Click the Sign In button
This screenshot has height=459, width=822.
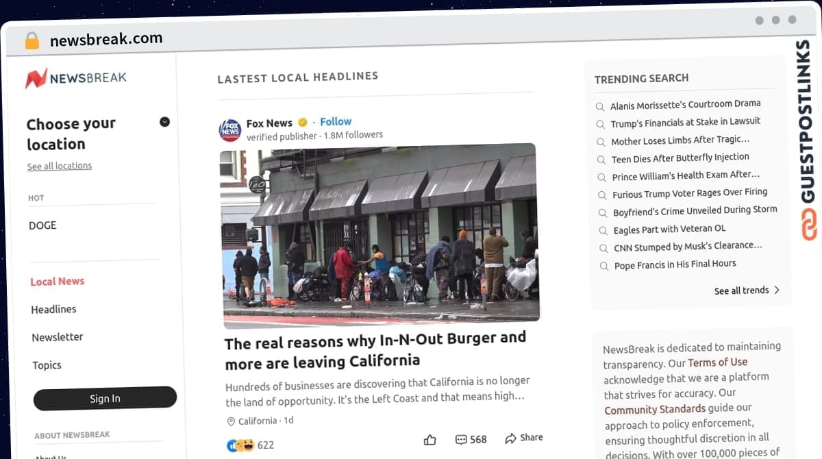point(105,399)
